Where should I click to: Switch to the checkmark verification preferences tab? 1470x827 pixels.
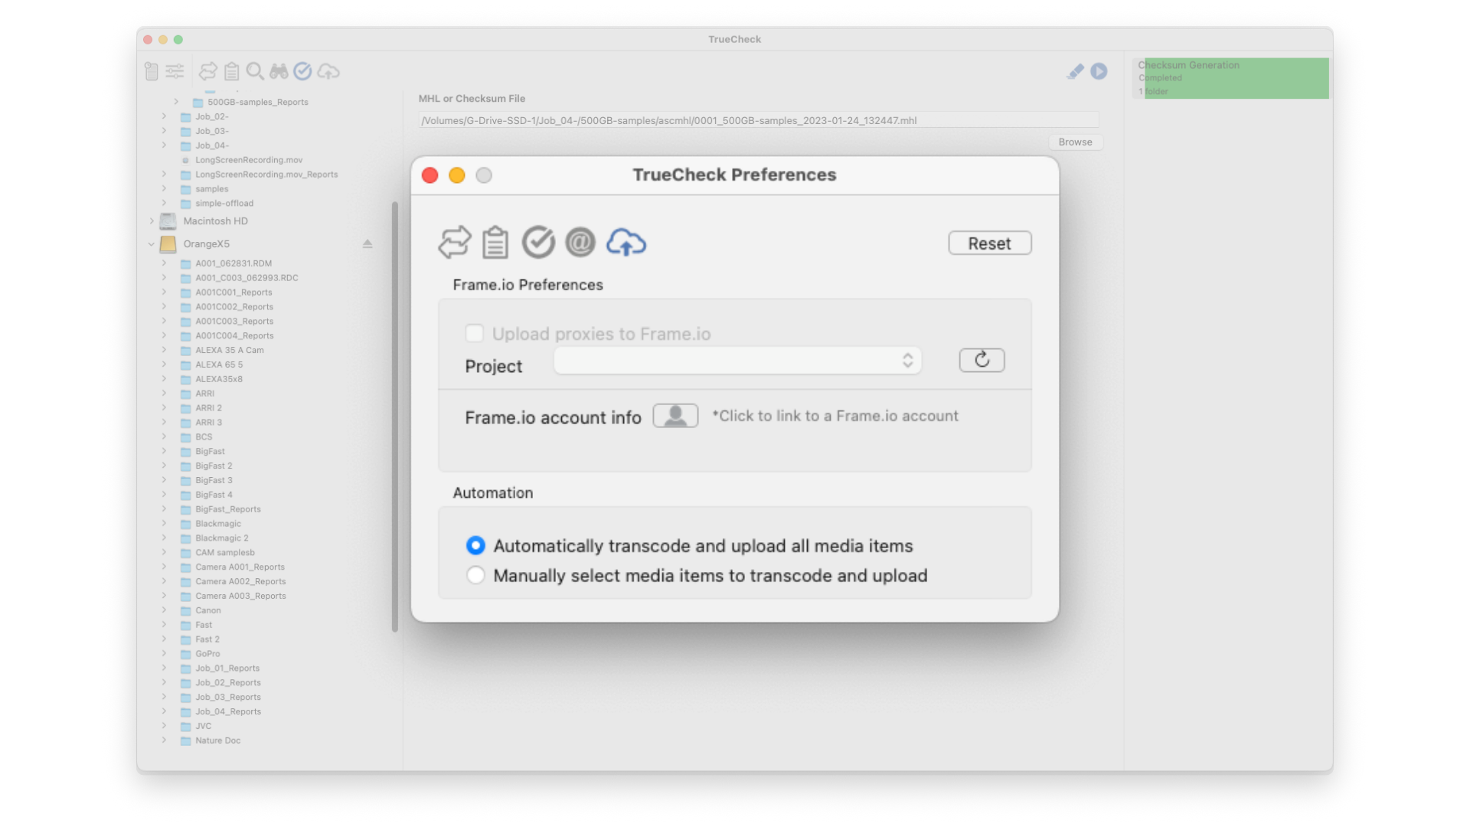click(x=538, y=243)
